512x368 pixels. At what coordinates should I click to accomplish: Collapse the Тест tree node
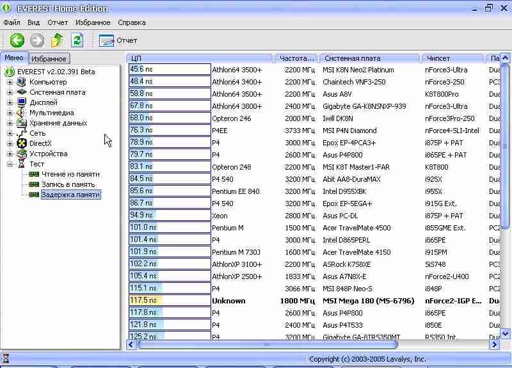click(x=10, y=164)
